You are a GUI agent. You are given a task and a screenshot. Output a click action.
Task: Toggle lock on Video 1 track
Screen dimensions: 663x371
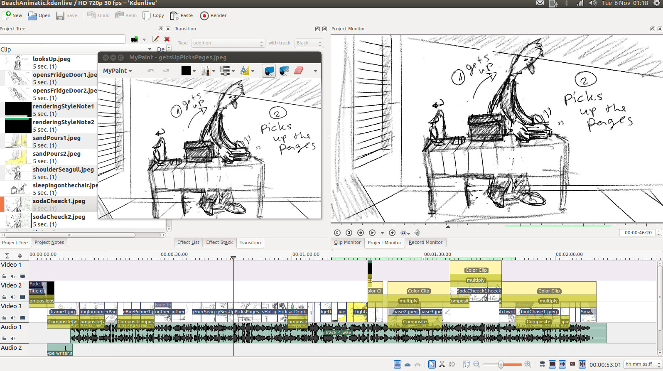[4, 276]
